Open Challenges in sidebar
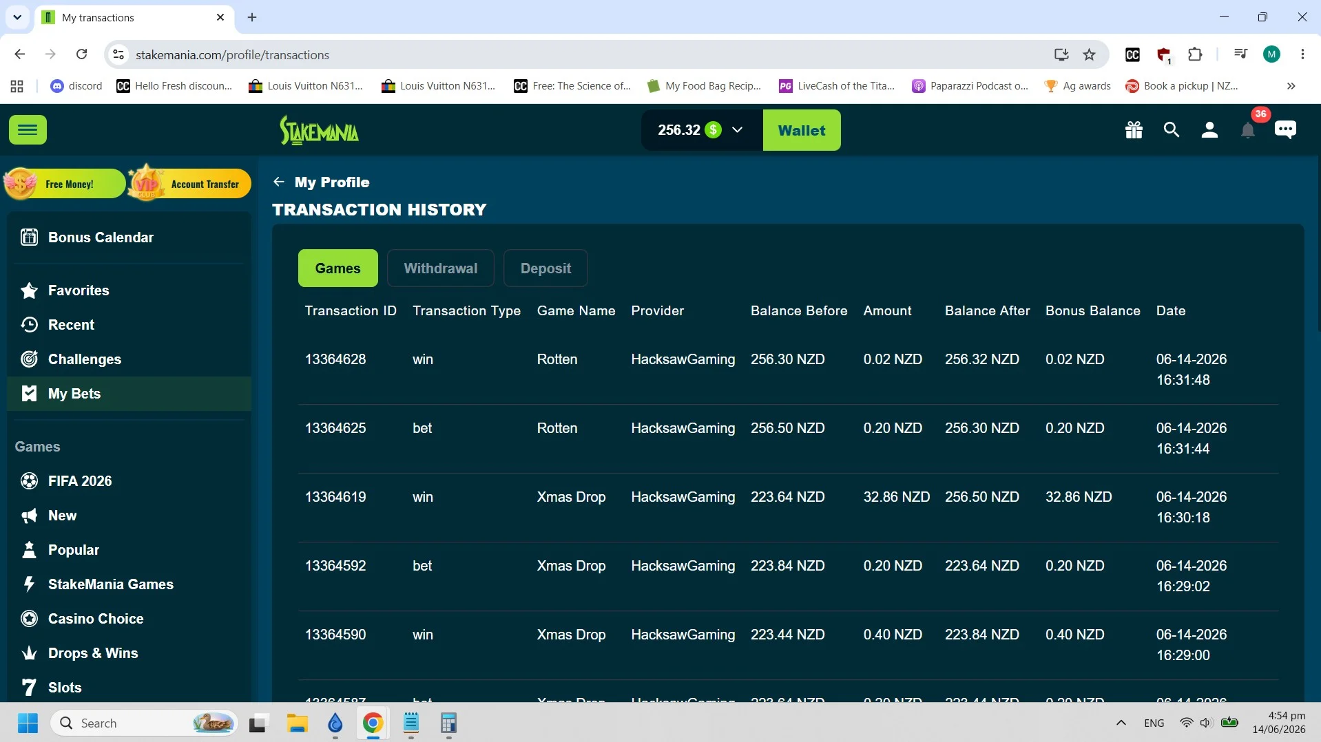 pyautogui.click(x=84, y=359)
